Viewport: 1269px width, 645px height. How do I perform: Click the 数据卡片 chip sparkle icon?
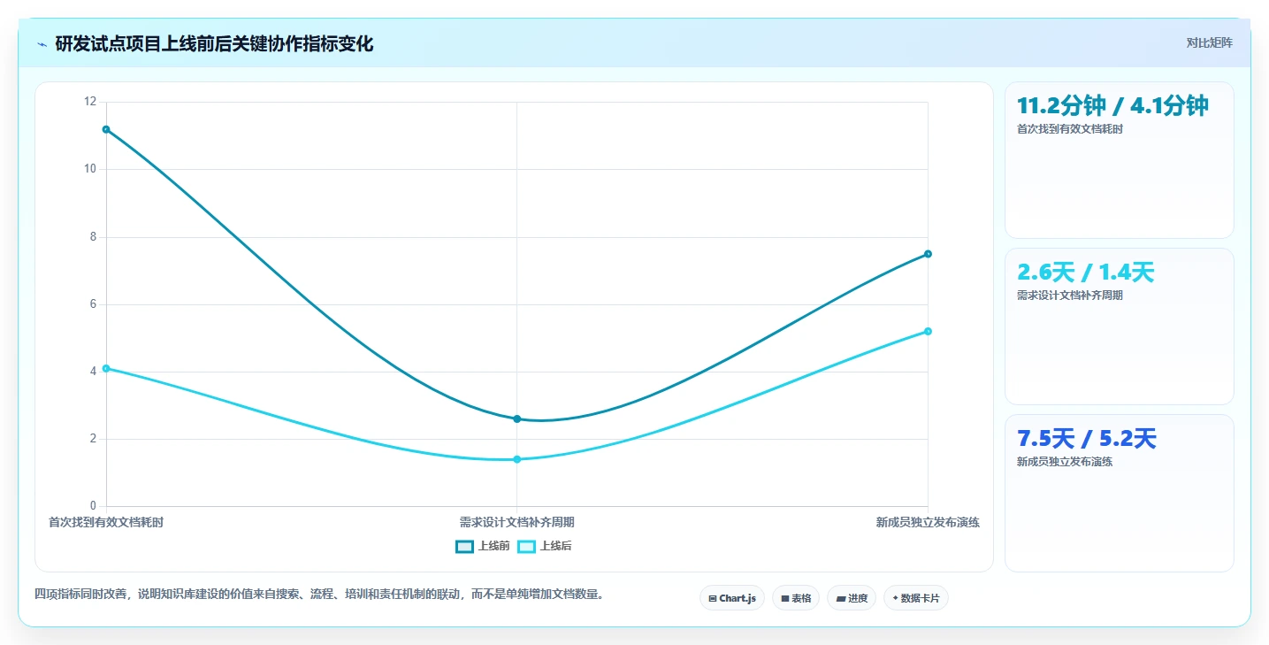point(896,599)
